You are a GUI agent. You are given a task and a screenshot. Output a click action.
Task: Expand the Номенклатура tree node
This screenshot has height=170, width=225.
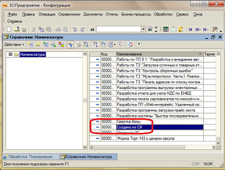point(10,54)
